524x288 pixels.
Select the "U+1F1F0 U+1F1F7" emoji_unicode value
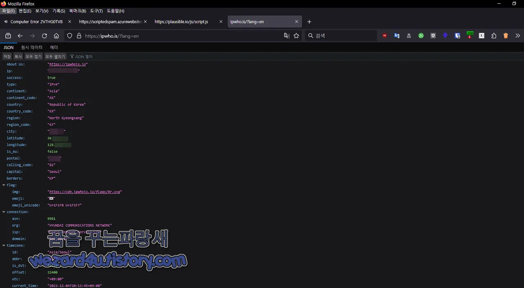click(64, 205)
